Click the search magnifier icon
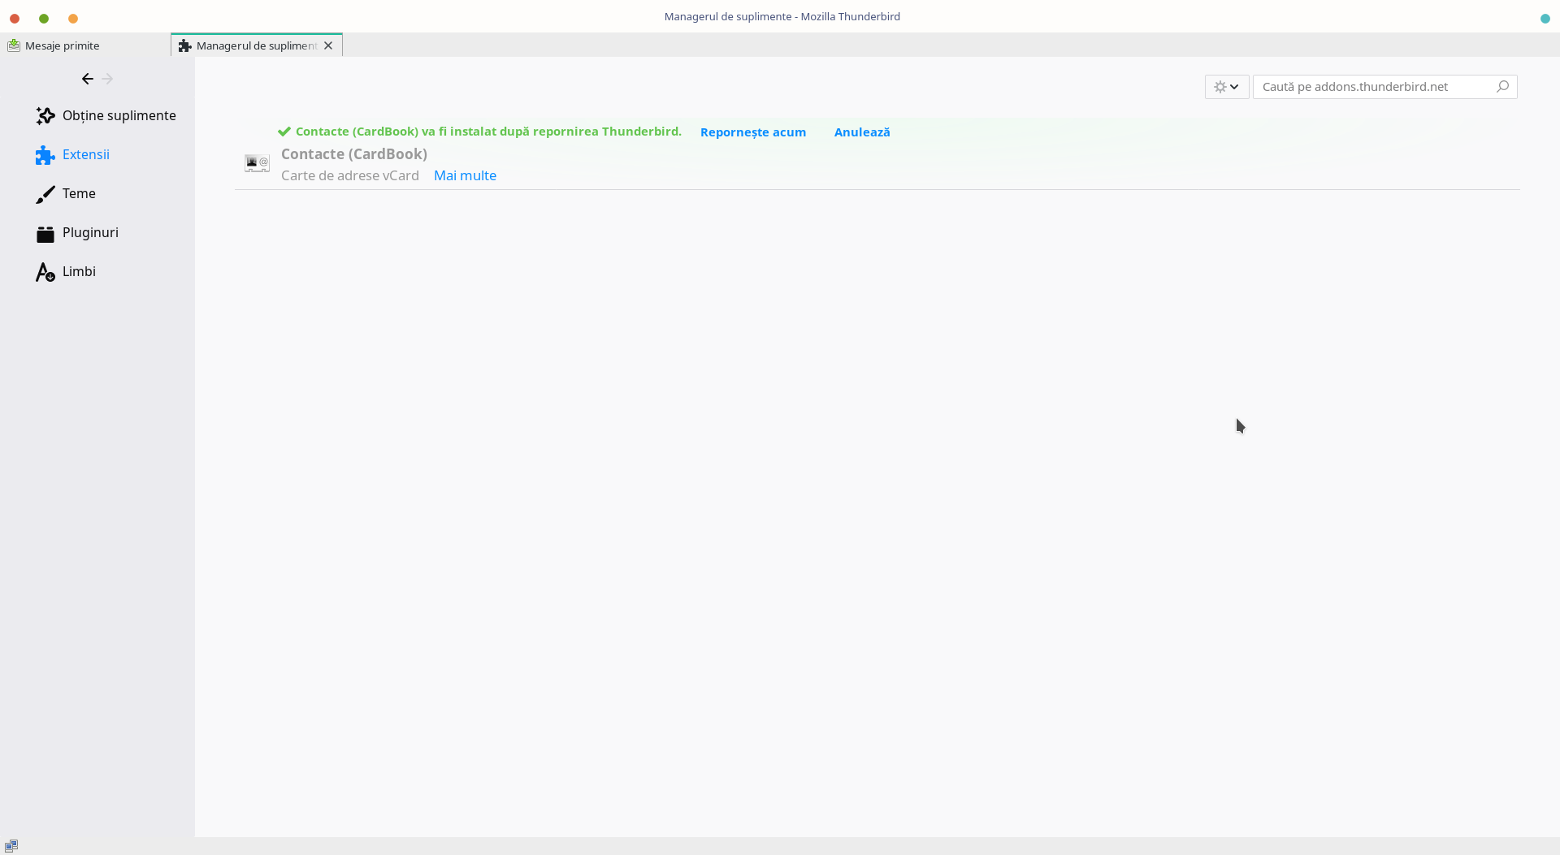This screenshot has width=1560, height=855. pyautogui.click(x=1502, y=86)
